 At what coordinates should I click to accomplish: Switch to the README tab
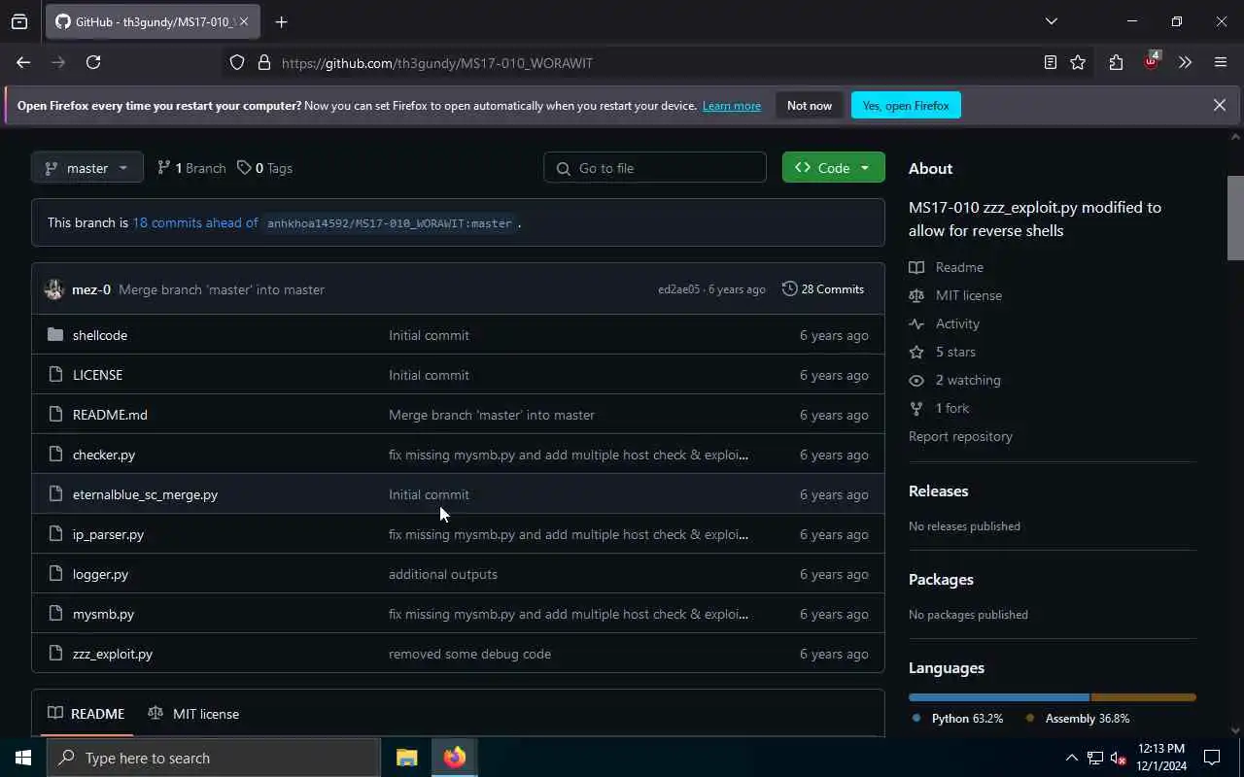[x=86, y=714]
